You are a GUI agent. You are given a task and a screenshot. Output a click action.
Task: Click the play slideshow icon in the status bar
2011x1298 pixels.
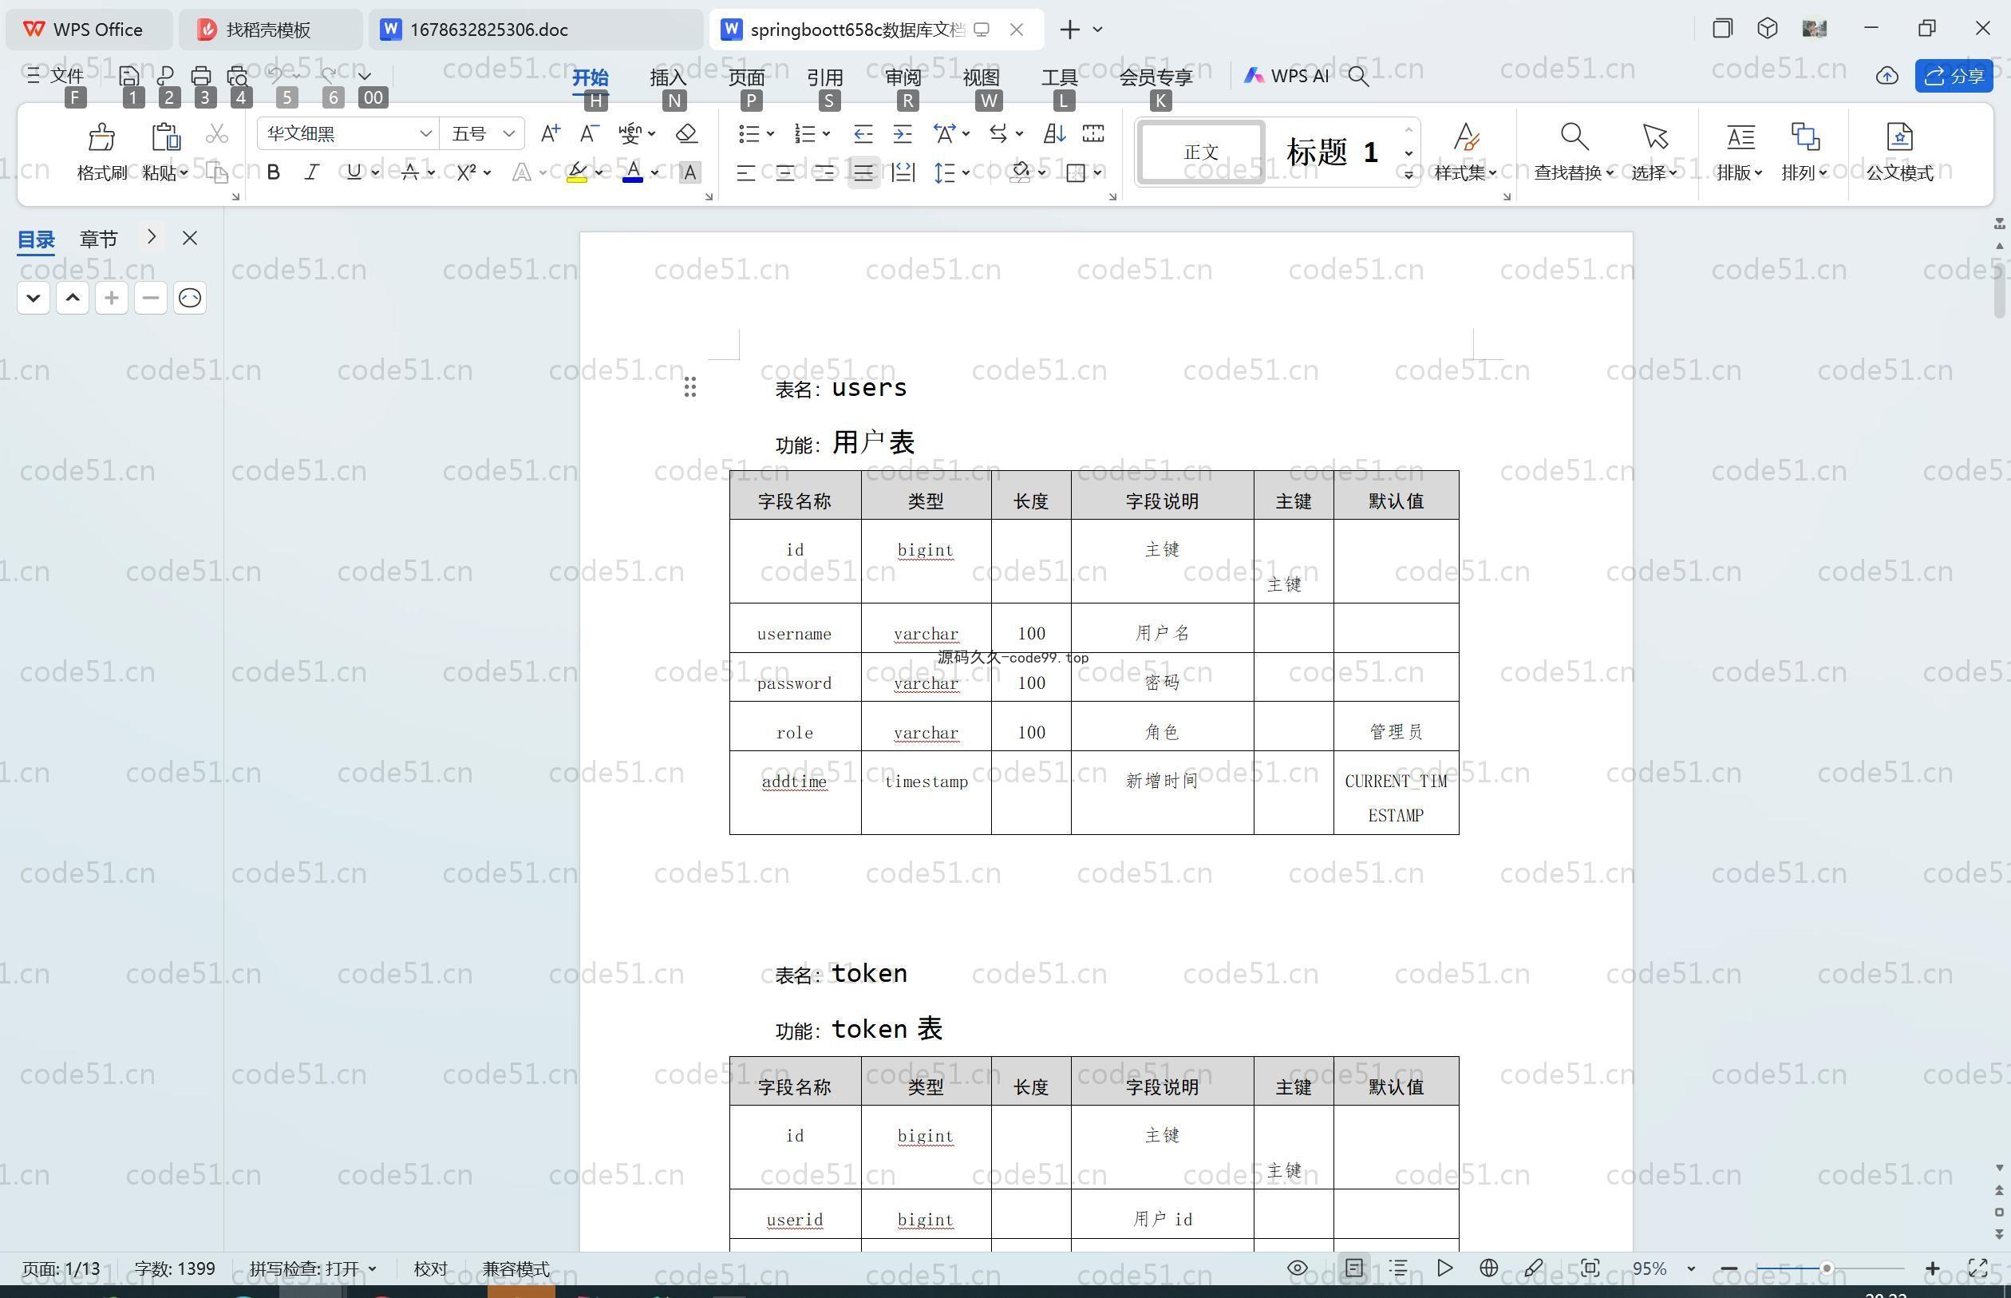pos(1444,1268)
